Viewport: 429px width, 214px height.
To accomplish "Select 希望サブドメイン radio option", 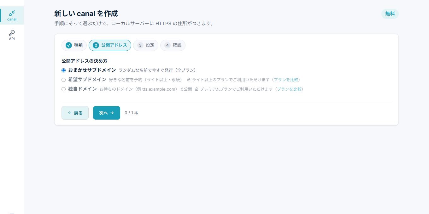I will 63,80.
